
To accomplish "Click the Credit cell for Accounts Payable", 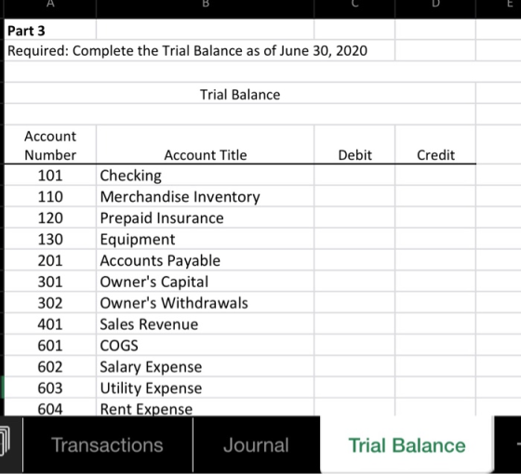I will click(x=435, y=260).
